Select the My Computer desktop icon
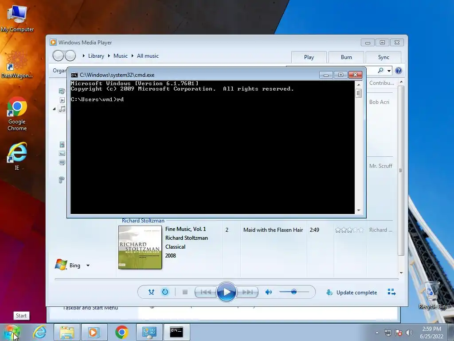This screenshot has width=454, height=341. coord(17,19)
